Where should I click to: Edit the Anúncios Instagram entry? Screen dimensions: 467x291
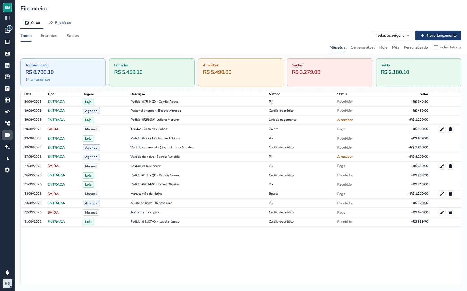[x=442, y=212]
